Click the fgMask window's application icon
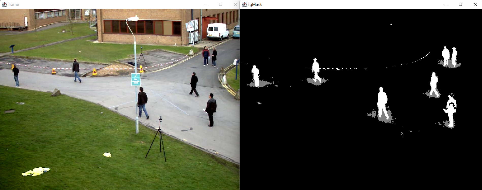This screenshot has width=482, height=190. (244, 4)
